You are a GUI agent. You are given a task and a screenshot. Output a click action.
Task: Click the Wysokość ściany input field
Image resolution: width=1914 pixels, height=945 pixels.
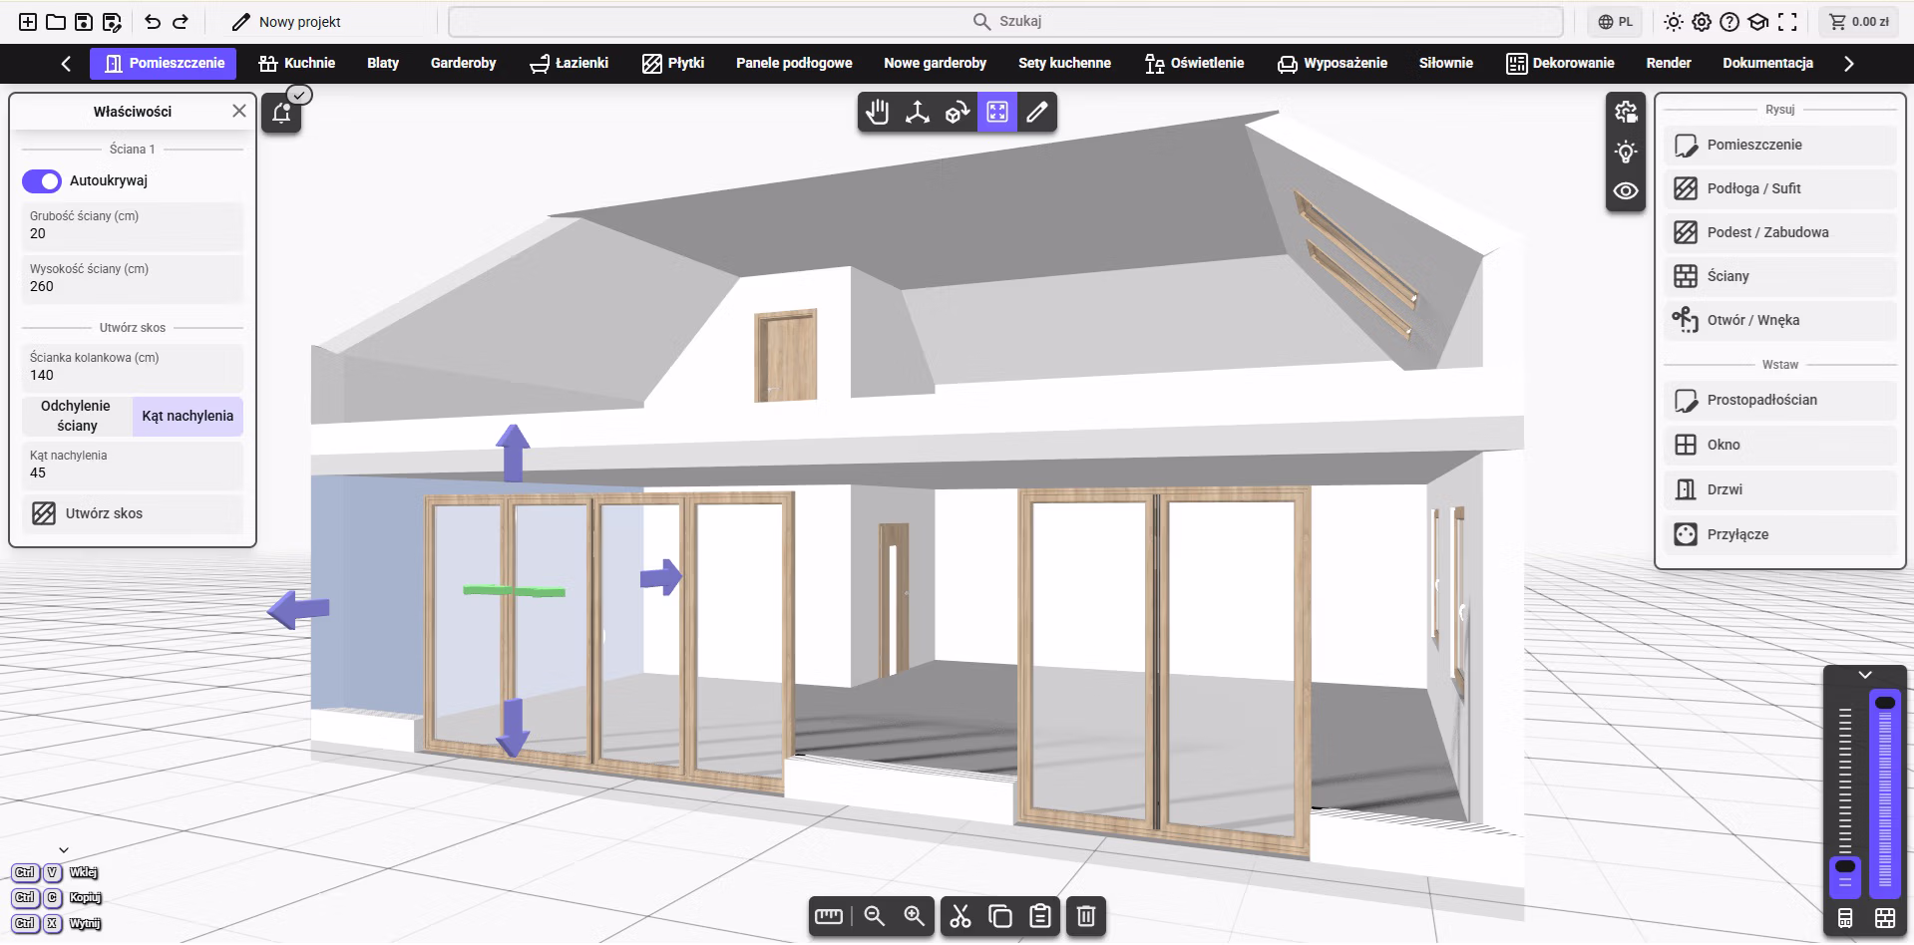tap(133, 278)
